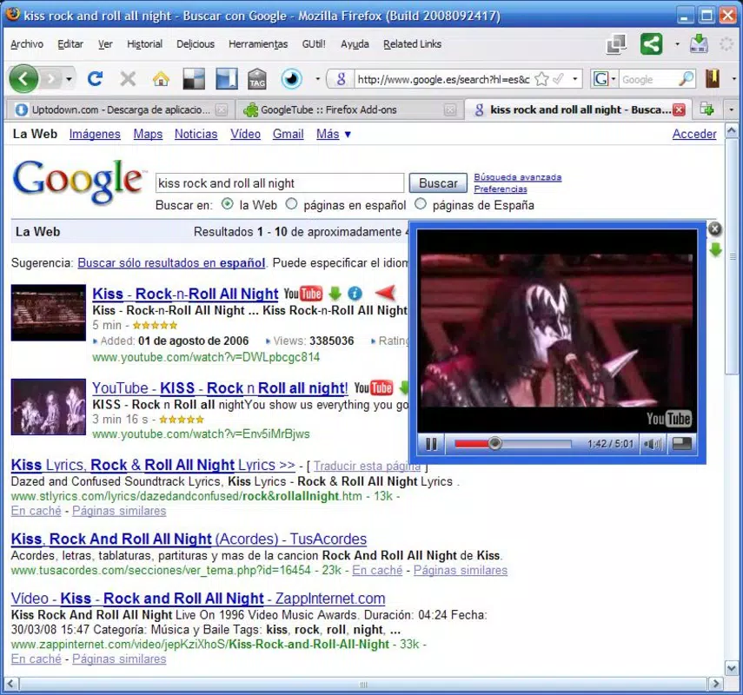743x695 pixels.
Task: Open the URL bar history dropdown
Action: (x=574, y=79)
